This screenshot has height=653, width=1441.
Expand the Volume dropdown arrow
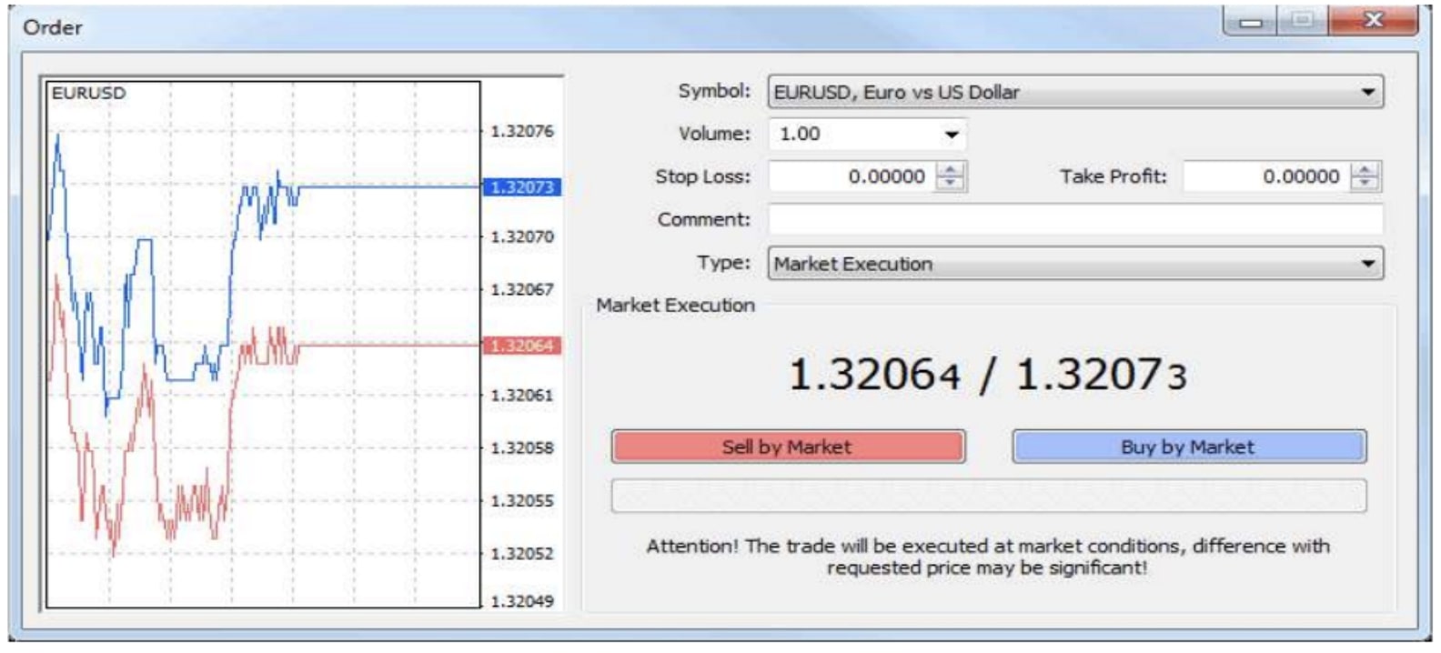(x=952, y=135)
